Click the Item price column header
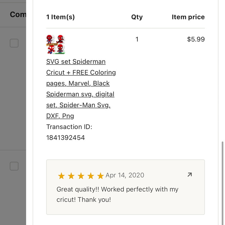 point(188,17)
